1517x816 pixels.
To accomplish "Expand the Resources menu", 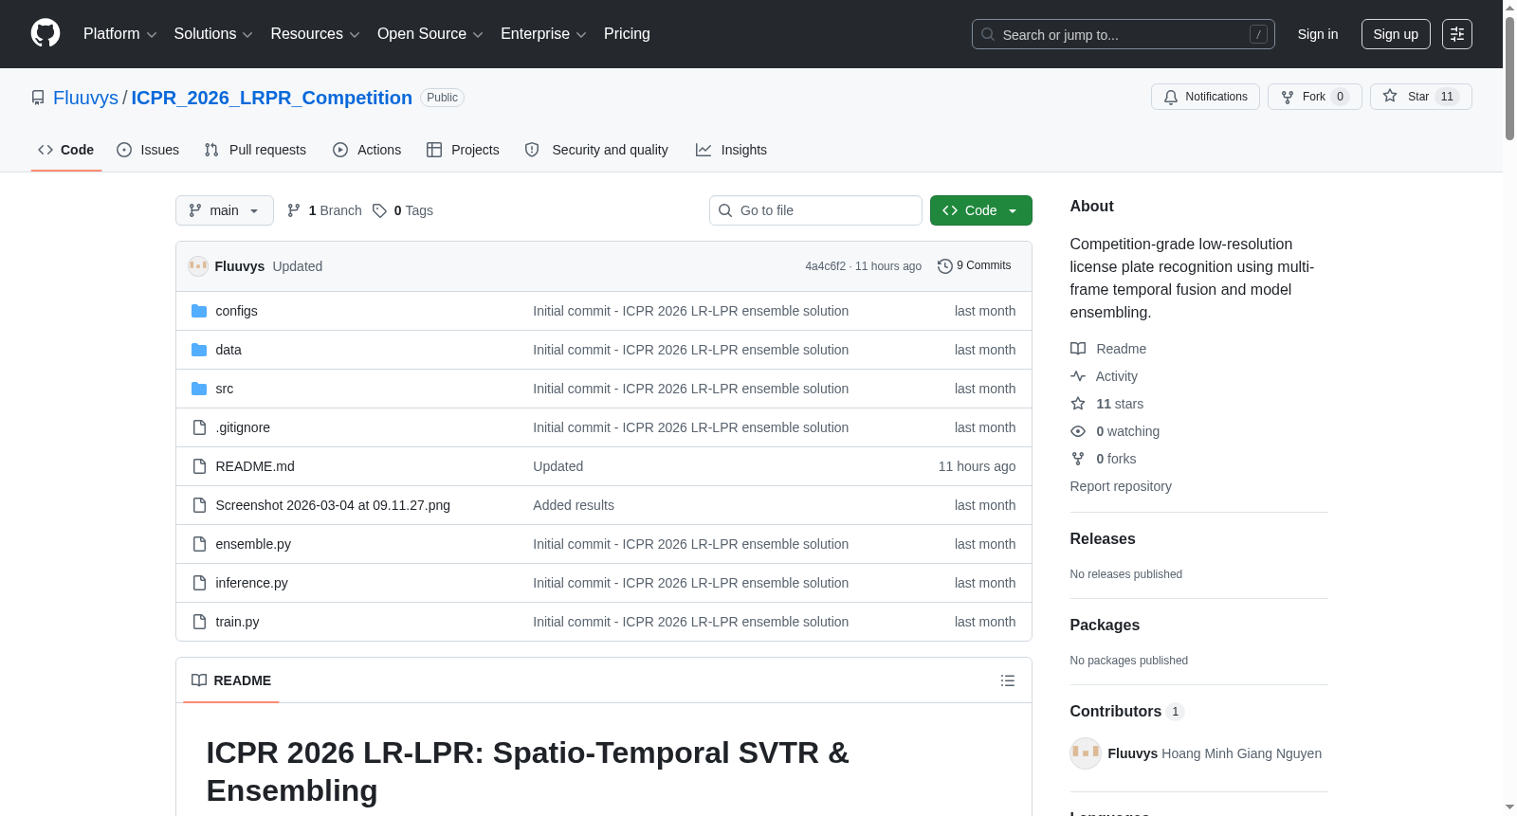I will (x=315, y=34).
